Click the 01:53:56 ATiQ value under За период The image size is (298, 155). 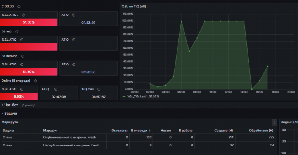pos(88,72)
